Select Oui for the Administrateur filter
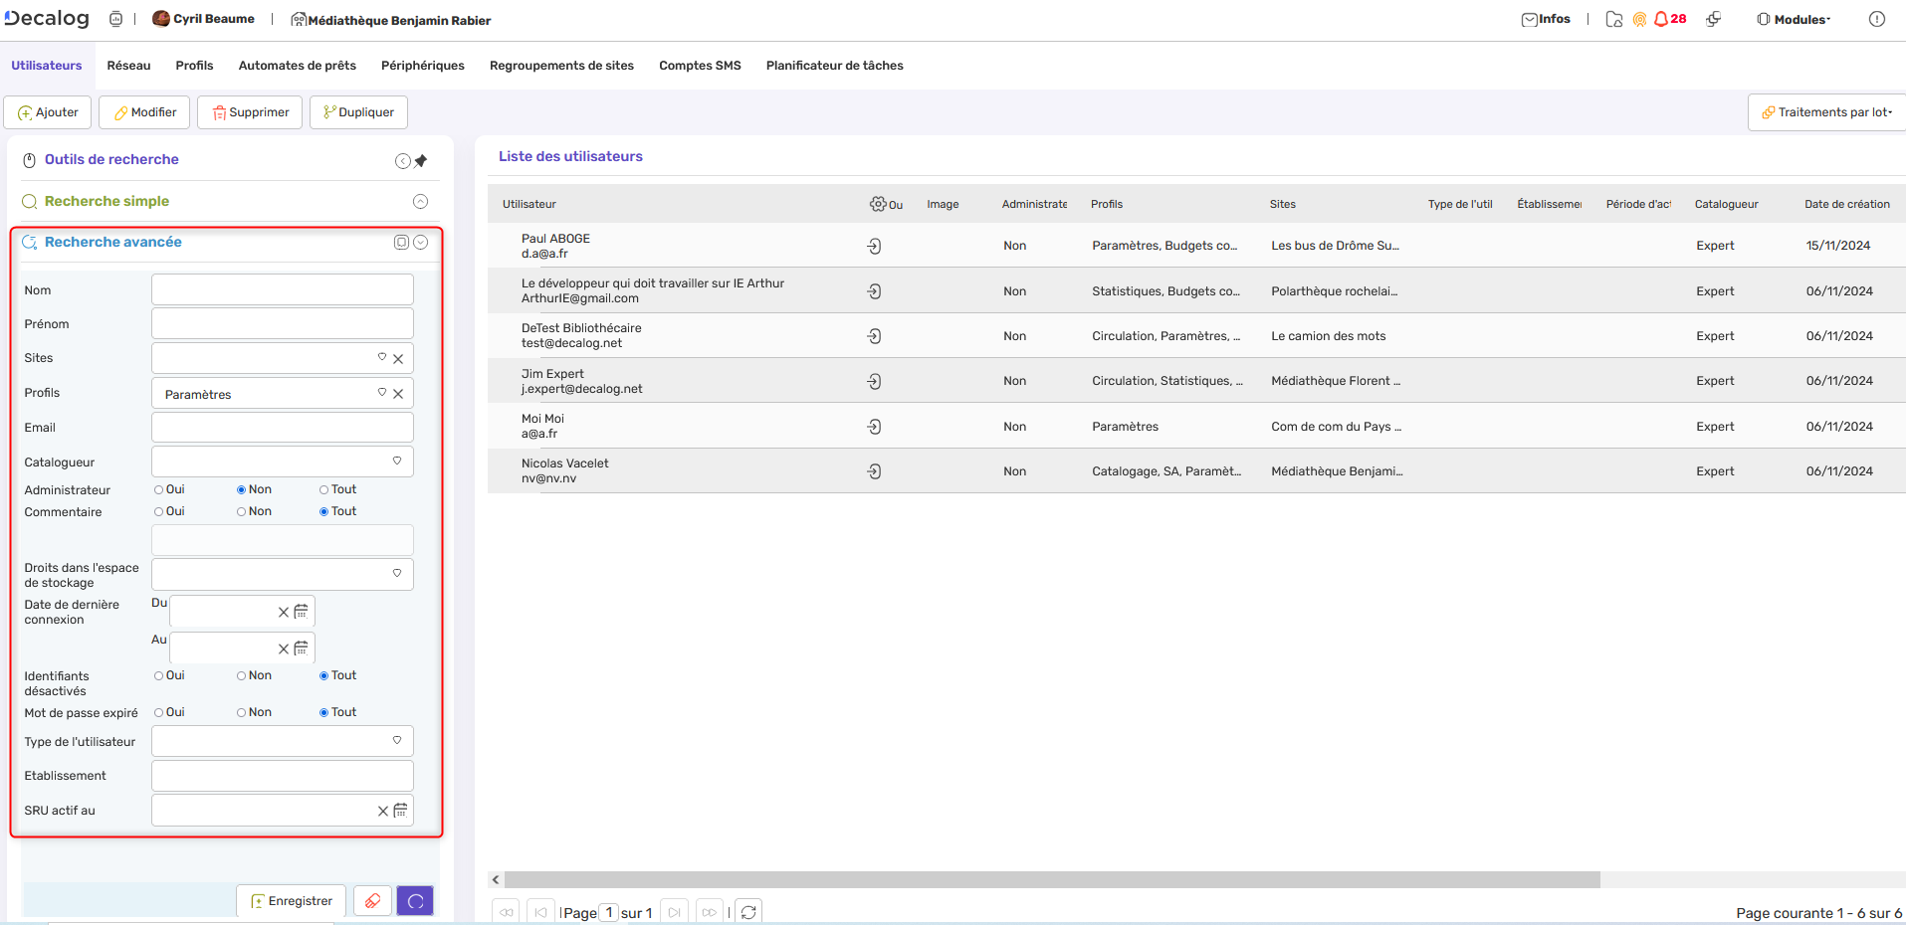The height and width of the screenshot is (925, 1906). coord(157,489)
